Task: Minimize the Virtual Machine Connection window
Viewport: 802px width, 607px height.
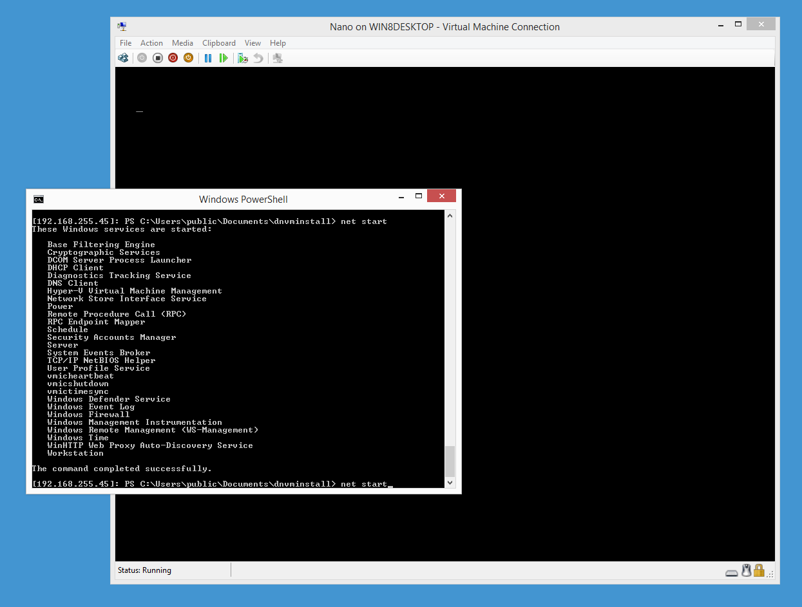Action: [721, 24]
